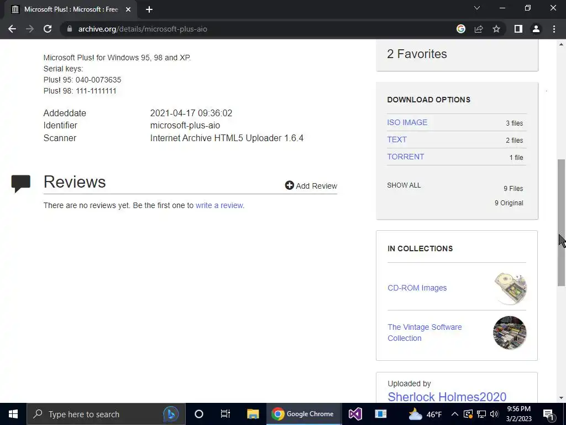The height and width of the screenshot is (425, 566).
Task: Click the Addeddate value 2021-04-17
Action: pyautogui.click(x=191, y=113)
